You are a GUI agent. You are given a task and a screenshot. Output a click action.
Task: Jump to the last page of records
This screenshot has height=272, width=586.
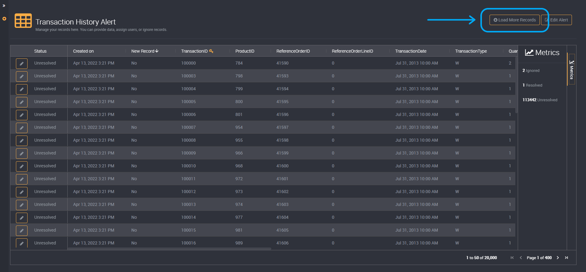566,258
